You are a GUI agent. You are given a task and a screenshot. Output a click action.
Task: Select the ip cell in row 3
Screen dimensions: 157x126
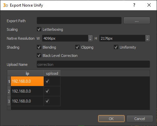coord(27,101)
